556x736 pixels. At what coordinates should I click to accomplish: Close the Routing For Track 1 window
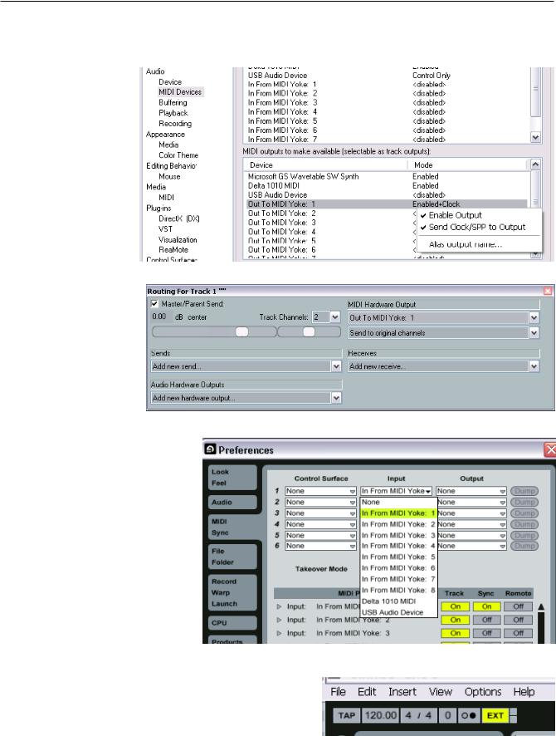(548, 291)
